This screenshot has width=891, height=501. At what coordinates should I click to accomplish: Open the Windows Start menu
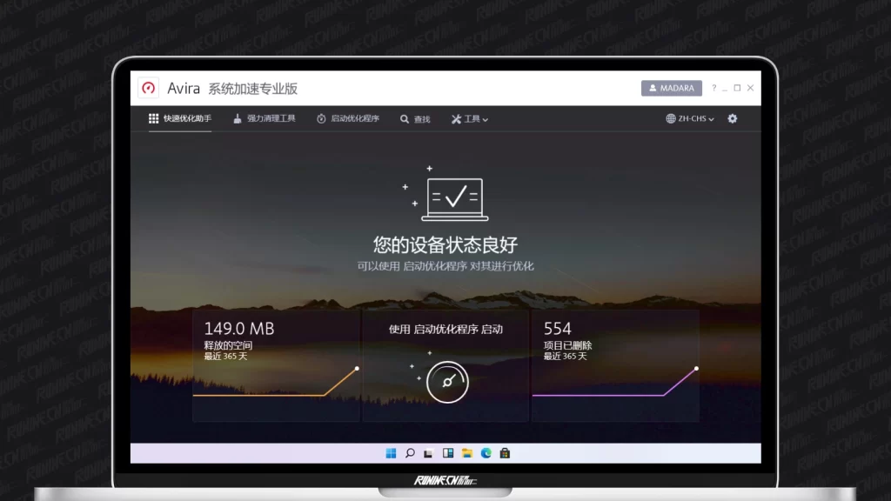pyautogui.click(x=391, y=453)
